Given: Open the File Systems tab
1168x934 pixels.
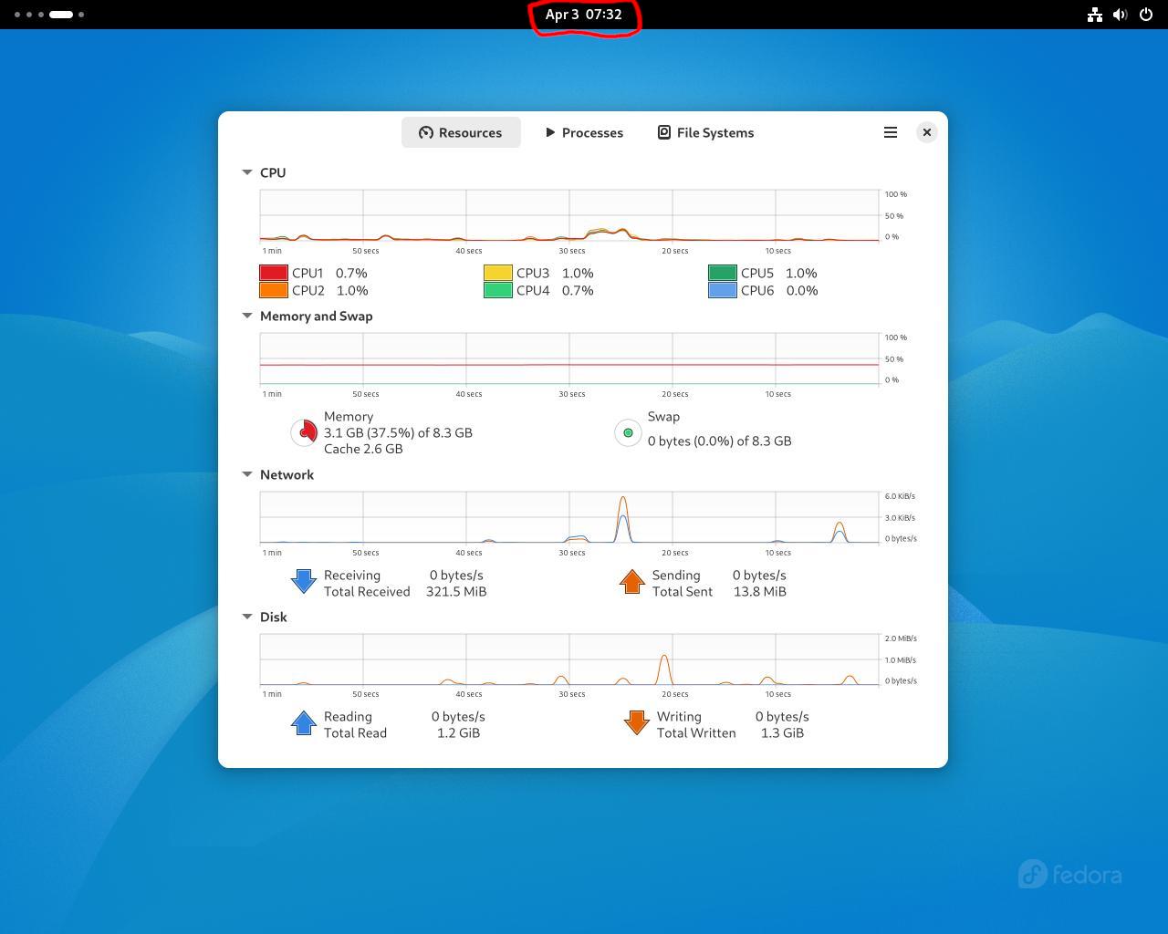Looking at the screenshot, I should pos(706,132).
